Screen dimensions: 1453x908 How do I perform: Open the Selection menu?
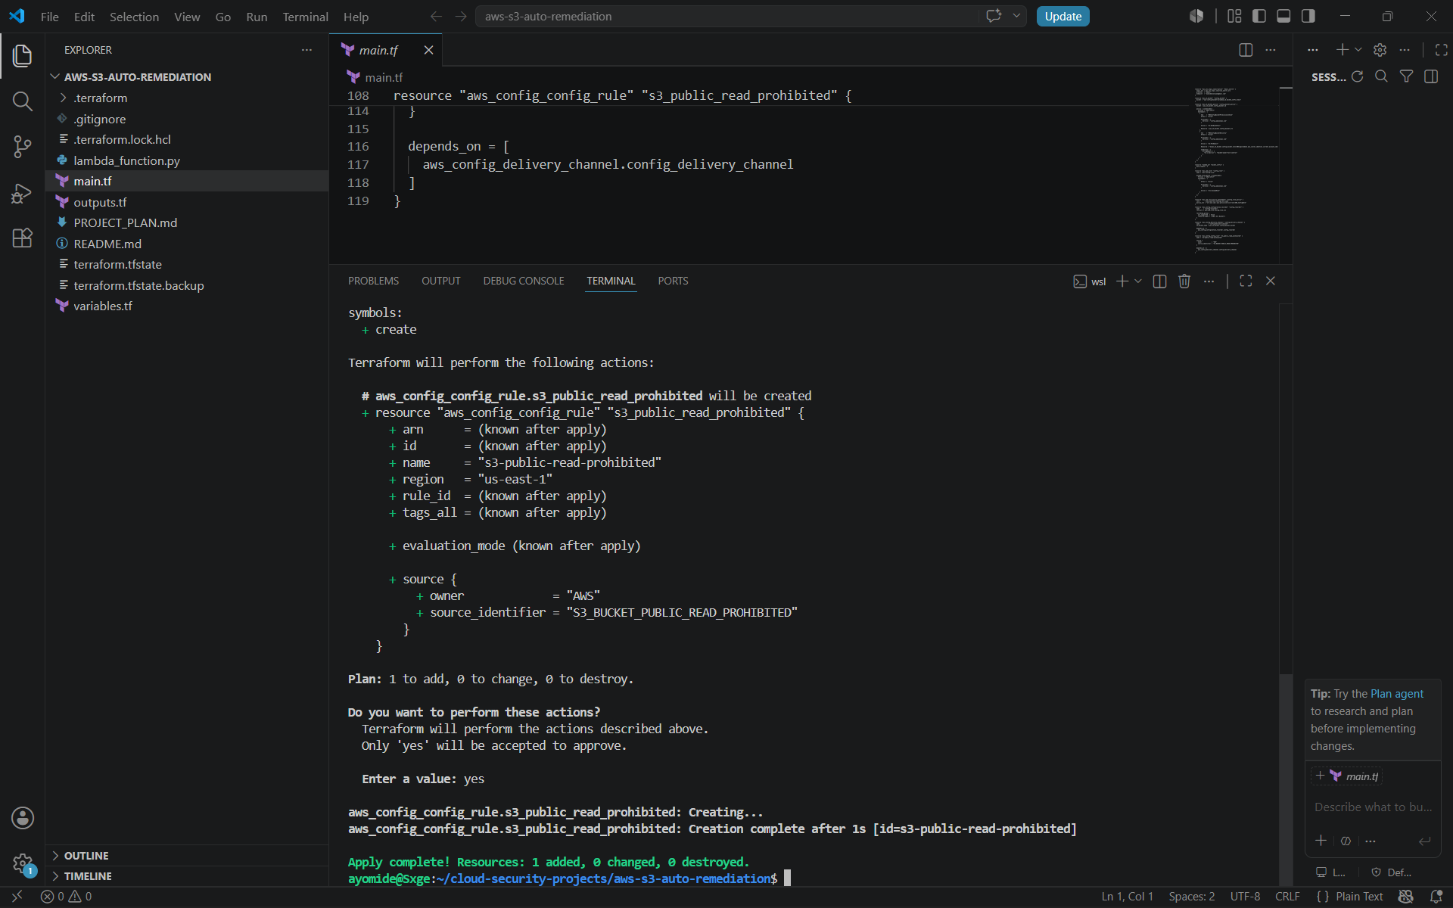(134, 17)
